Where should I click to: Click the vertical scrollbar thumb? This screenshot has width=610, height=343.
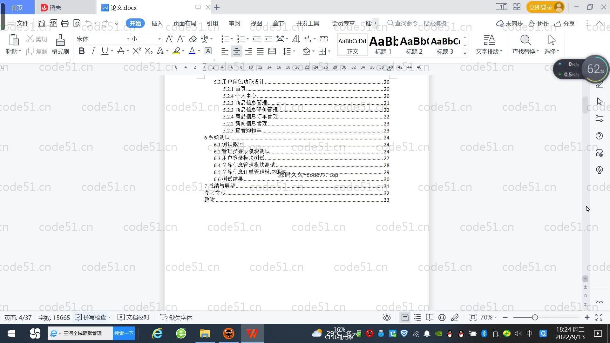coord(585,104)
